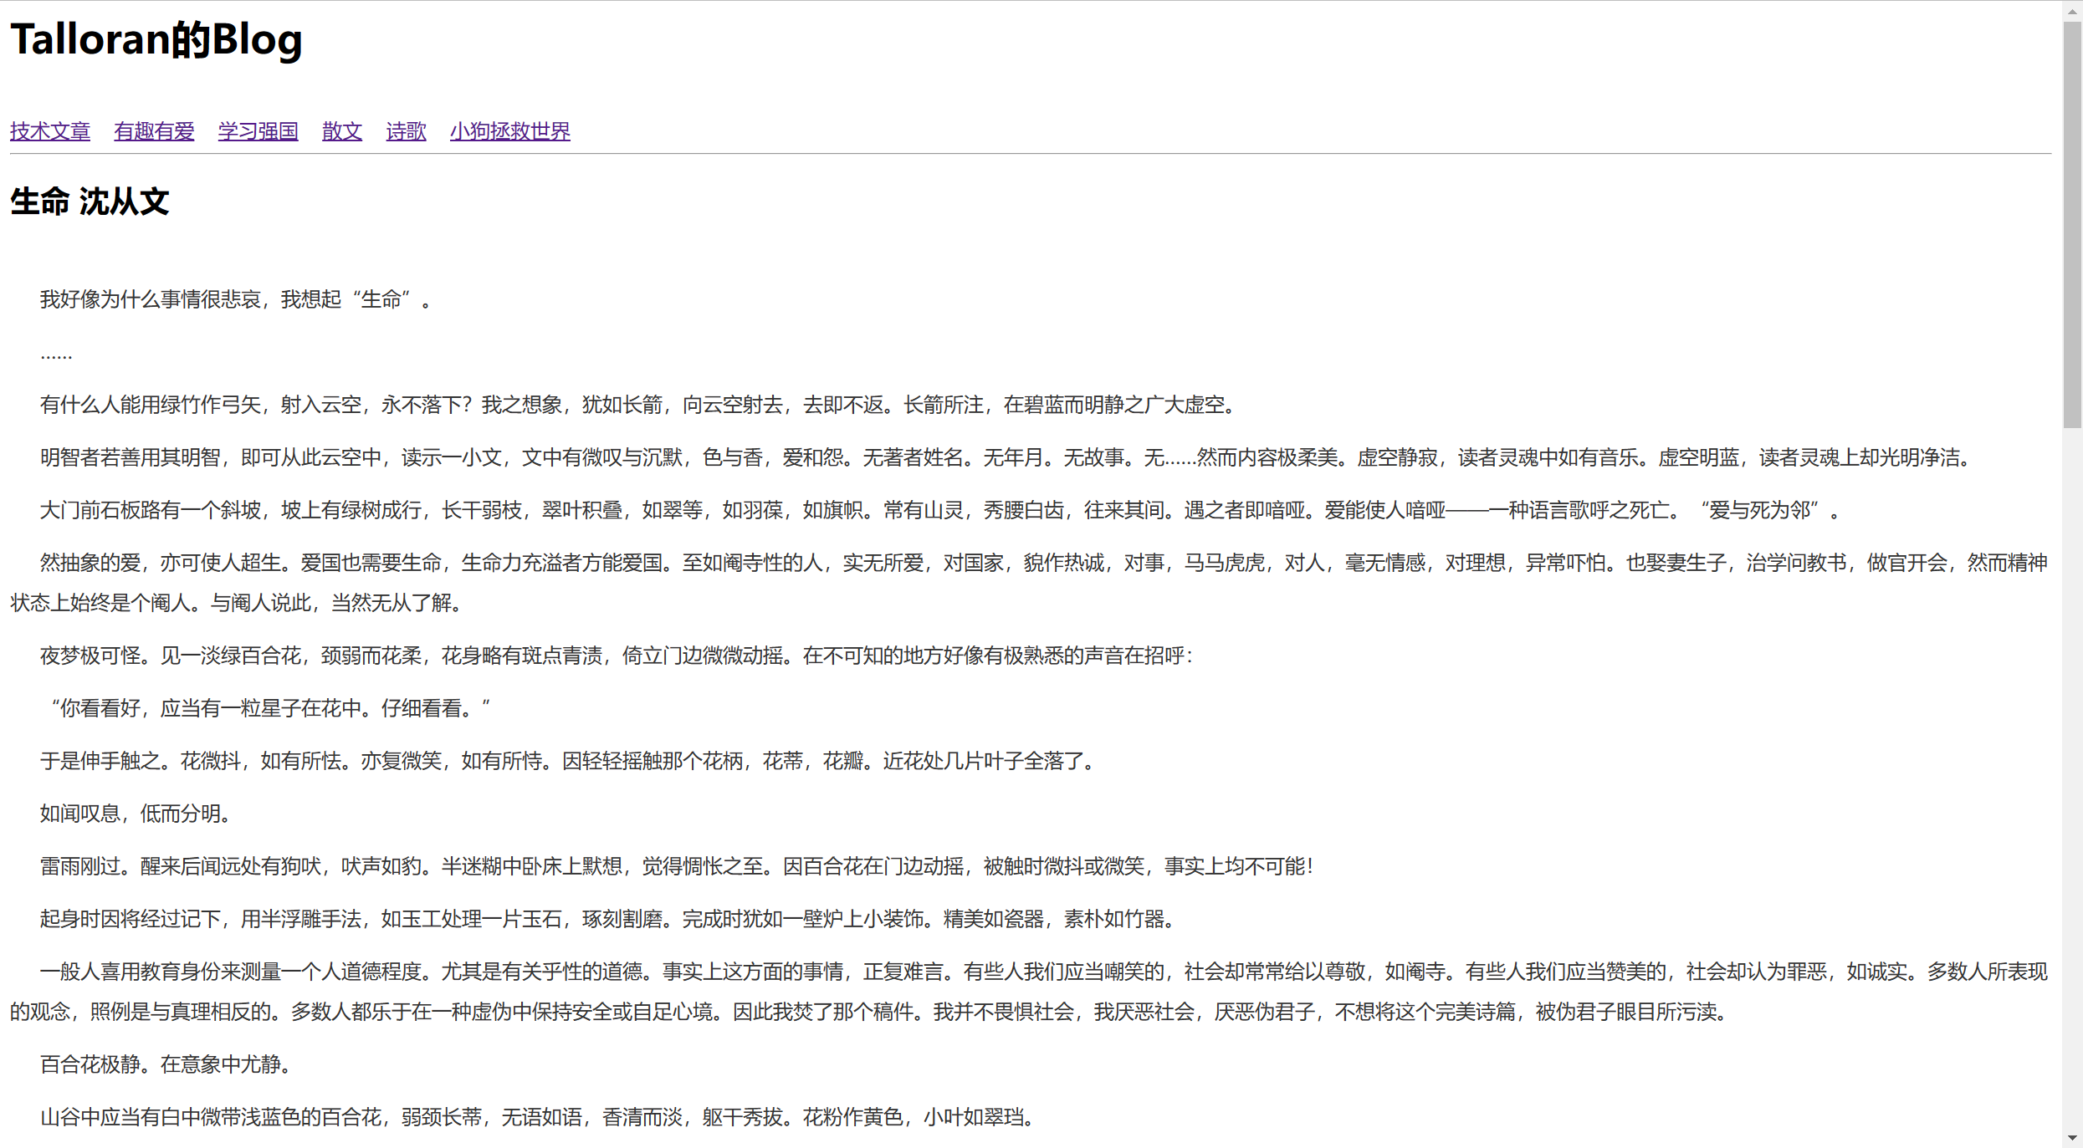Click the line 百合花极静。在意象中尤静
This screenshot has height=1148, width=2083.
click(167, 1064)
